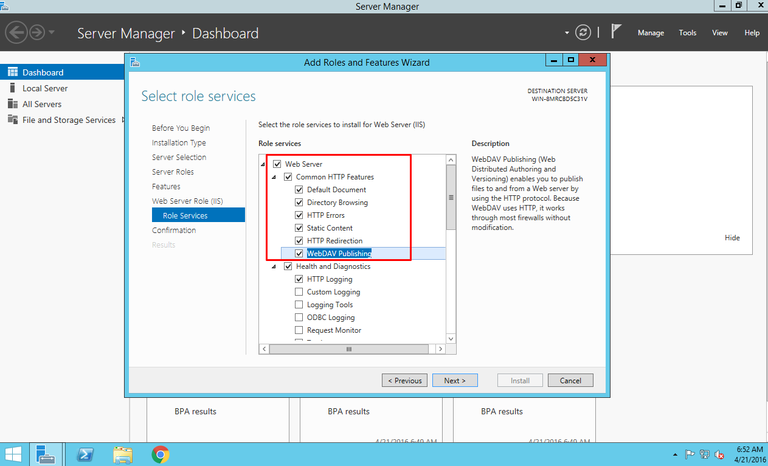This screenshot has width=768, height=466.
Task: Open the dropdown arrow beside the refresh icon
Action: 567,33
